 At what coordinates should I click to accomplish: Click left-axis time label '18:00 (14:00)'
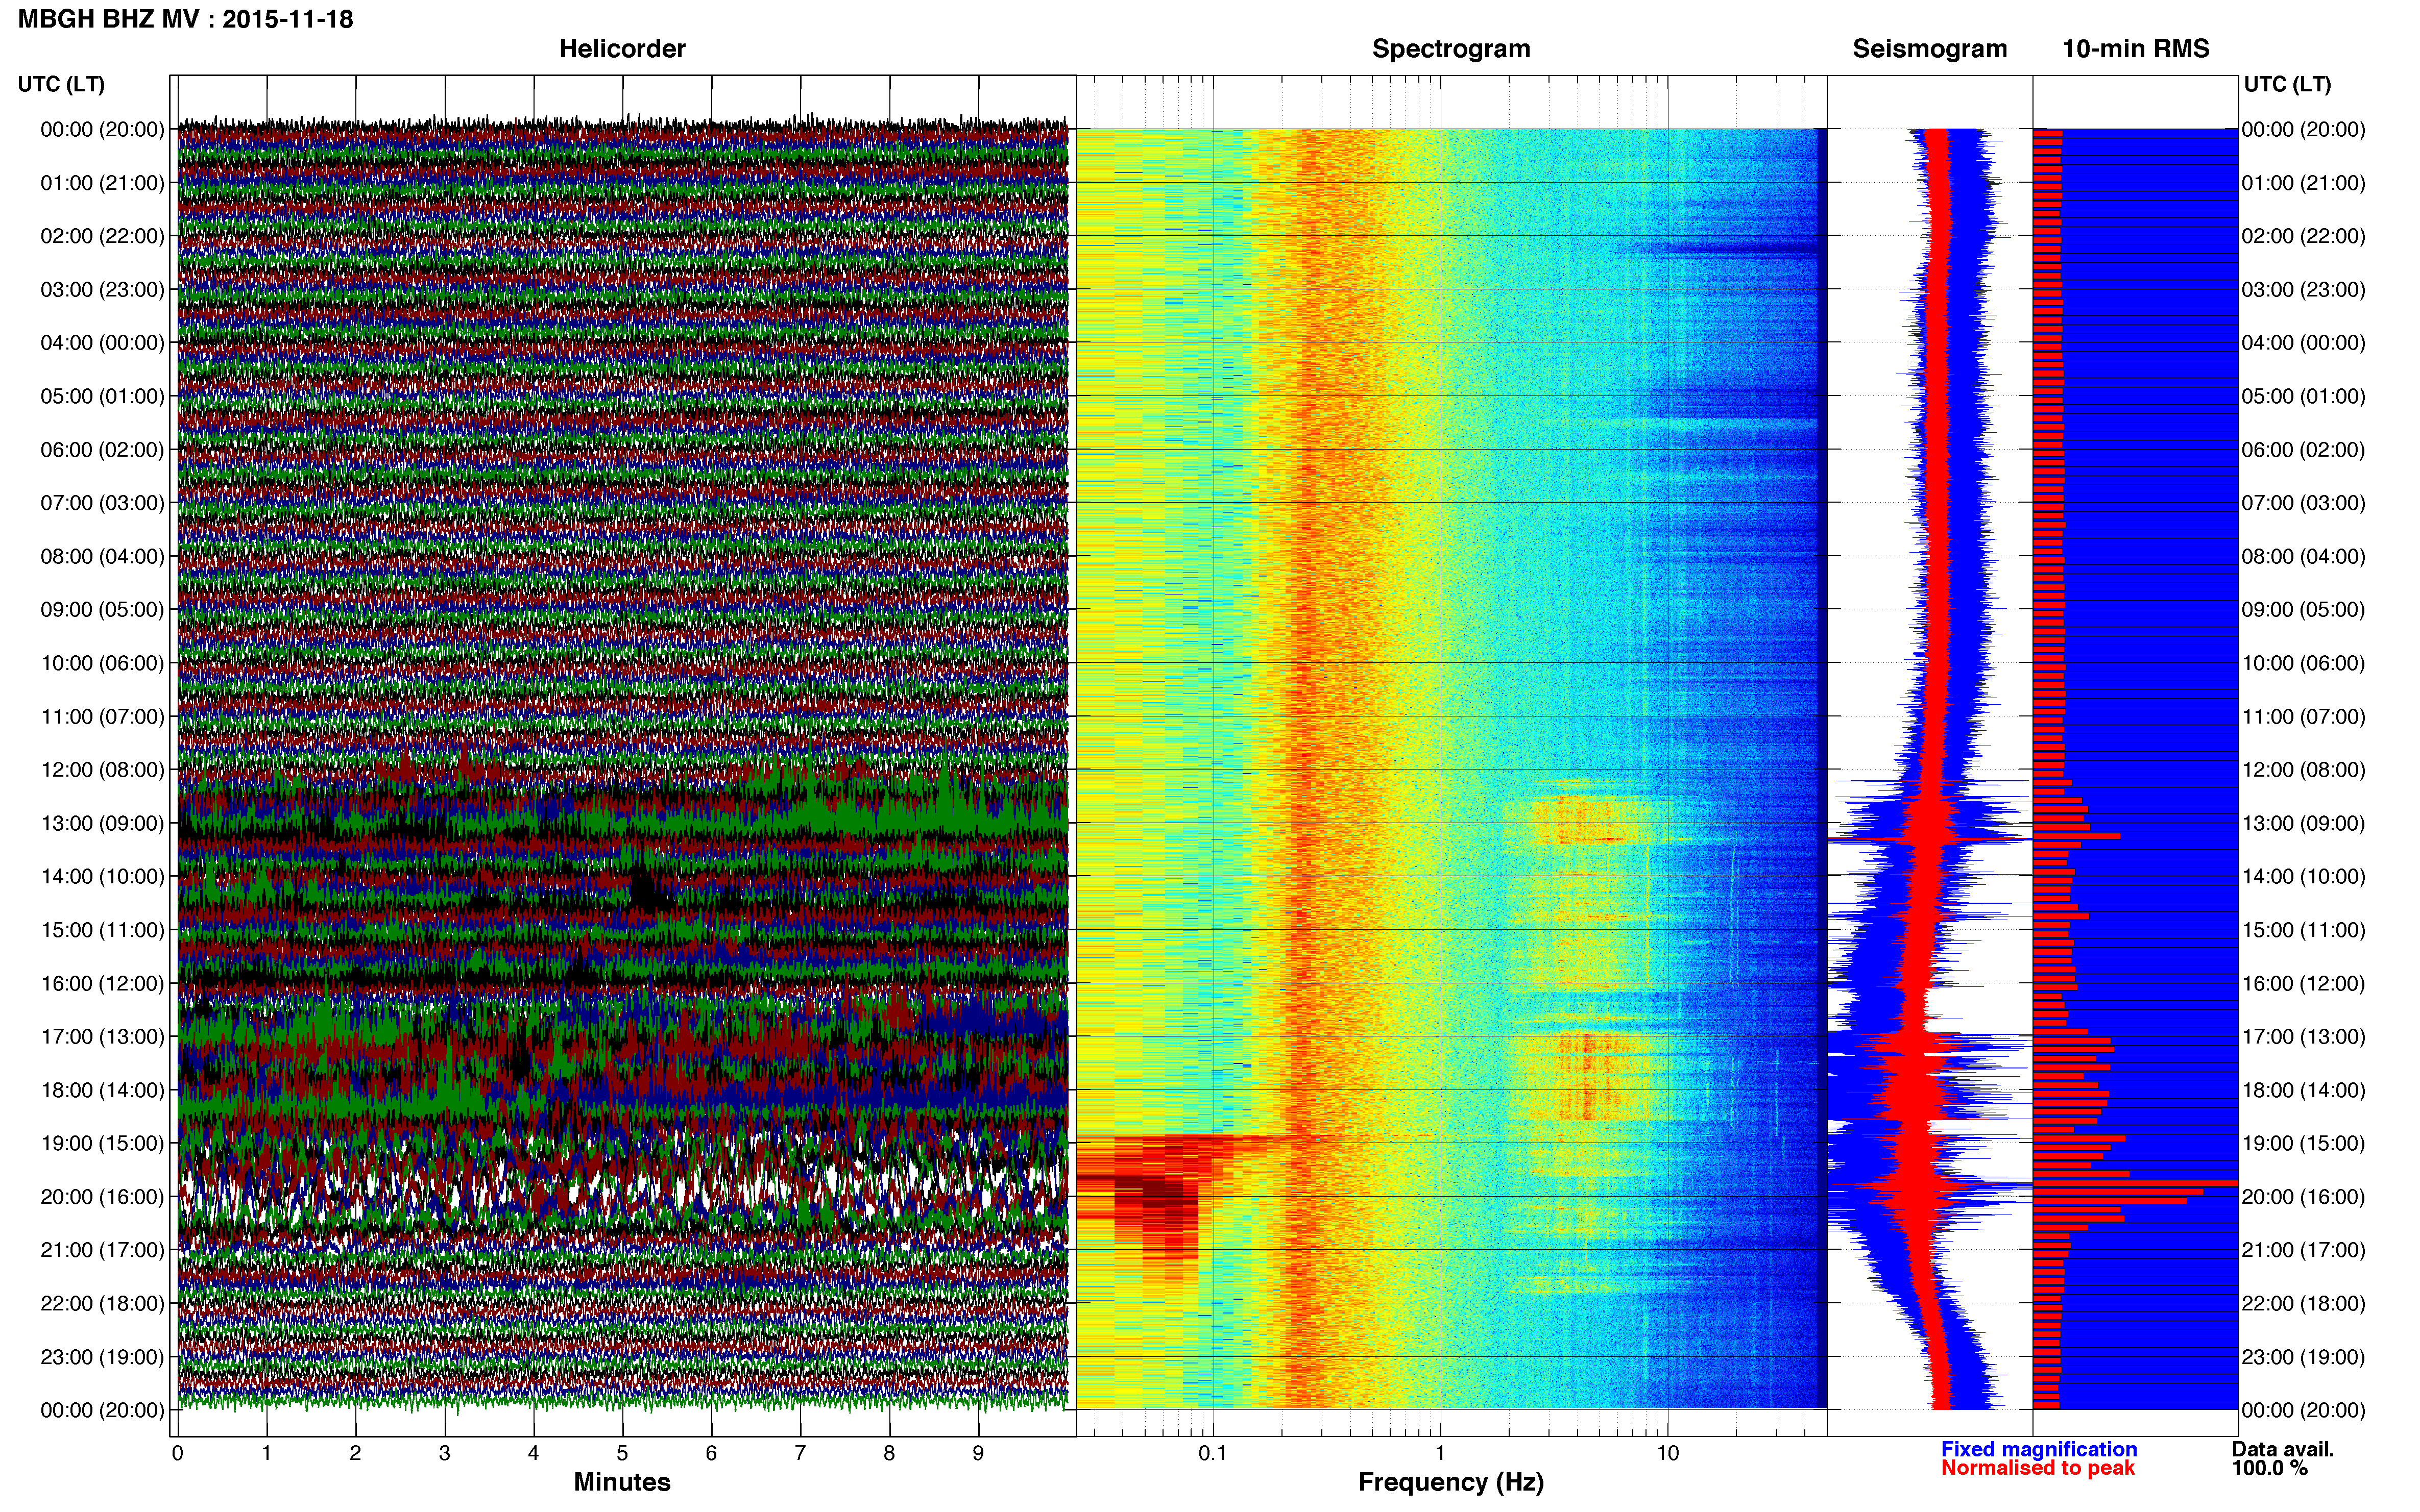coord(102,1090)
